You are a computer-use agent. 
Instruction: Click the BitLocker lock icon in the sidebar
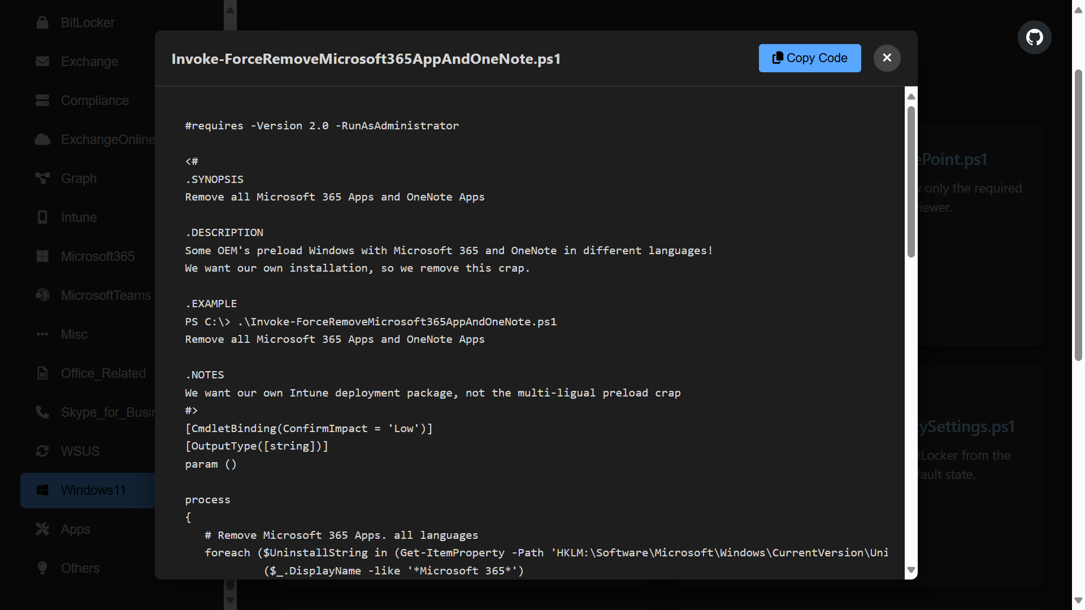(42, 23)
